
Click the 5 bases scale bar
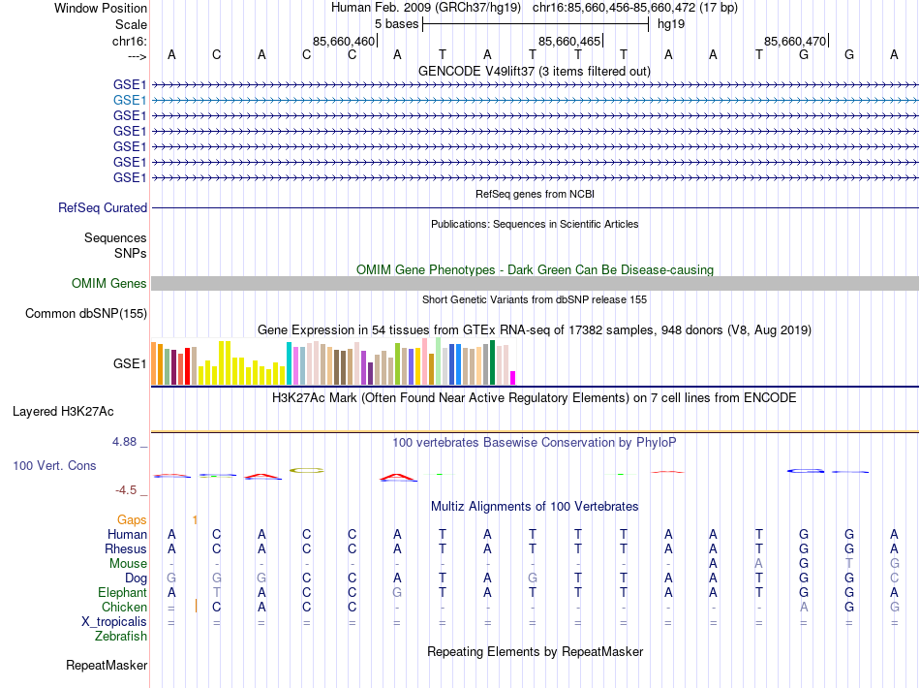click(x=536, y=24)
